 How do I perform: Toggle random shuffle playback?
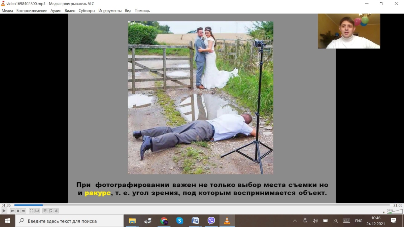(x=56, y=211)
